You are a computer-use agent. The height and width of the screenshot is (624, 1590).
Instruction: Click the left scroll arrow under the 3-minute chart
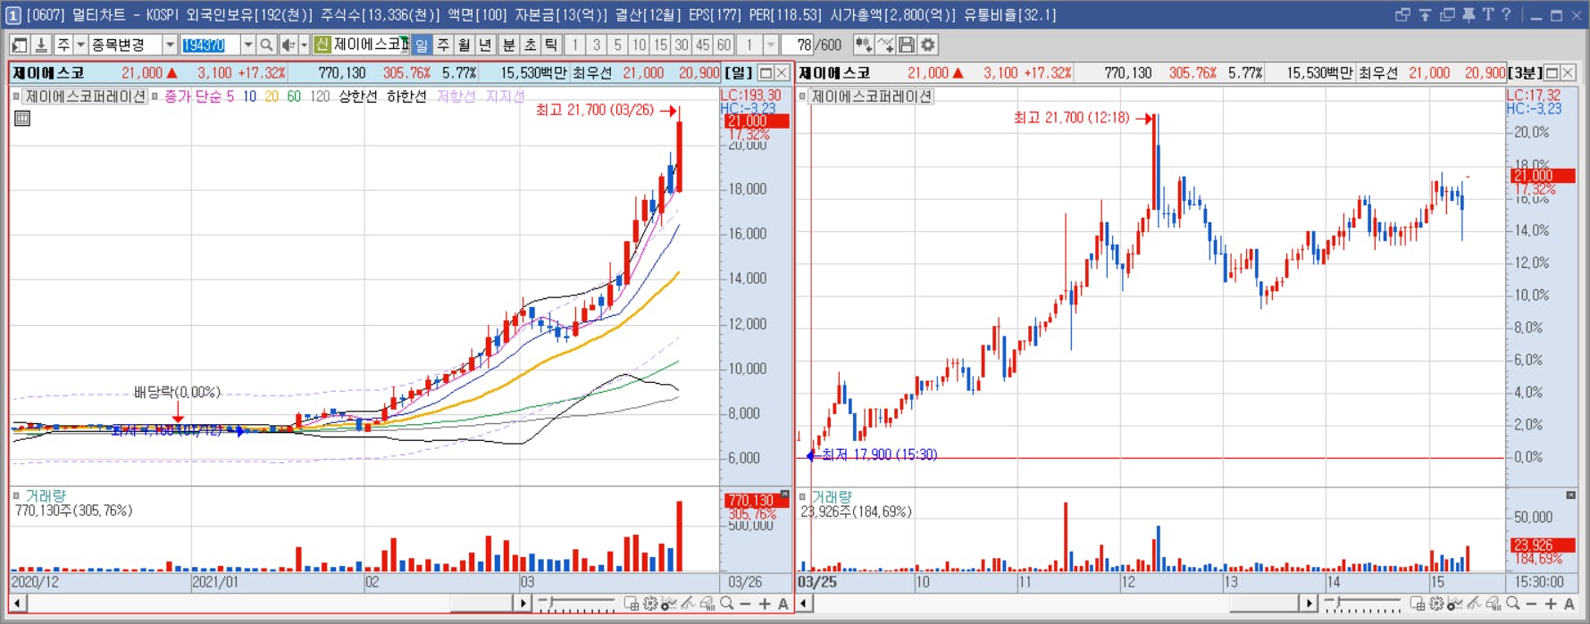click(804, 604)
